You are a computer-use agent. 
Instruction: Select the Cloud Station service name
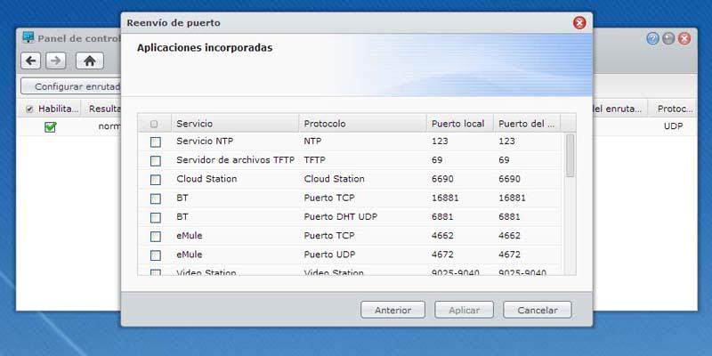coord(206,179)
